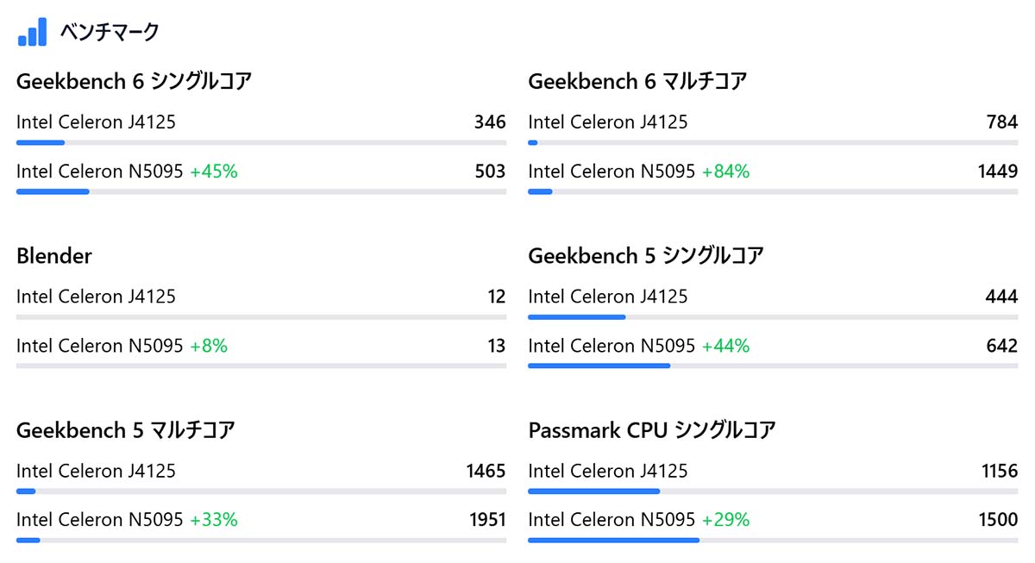This screenshot has height=563, width=1035.
Task: Click the +29% green percentage label
Action: [x=725, y=520]
